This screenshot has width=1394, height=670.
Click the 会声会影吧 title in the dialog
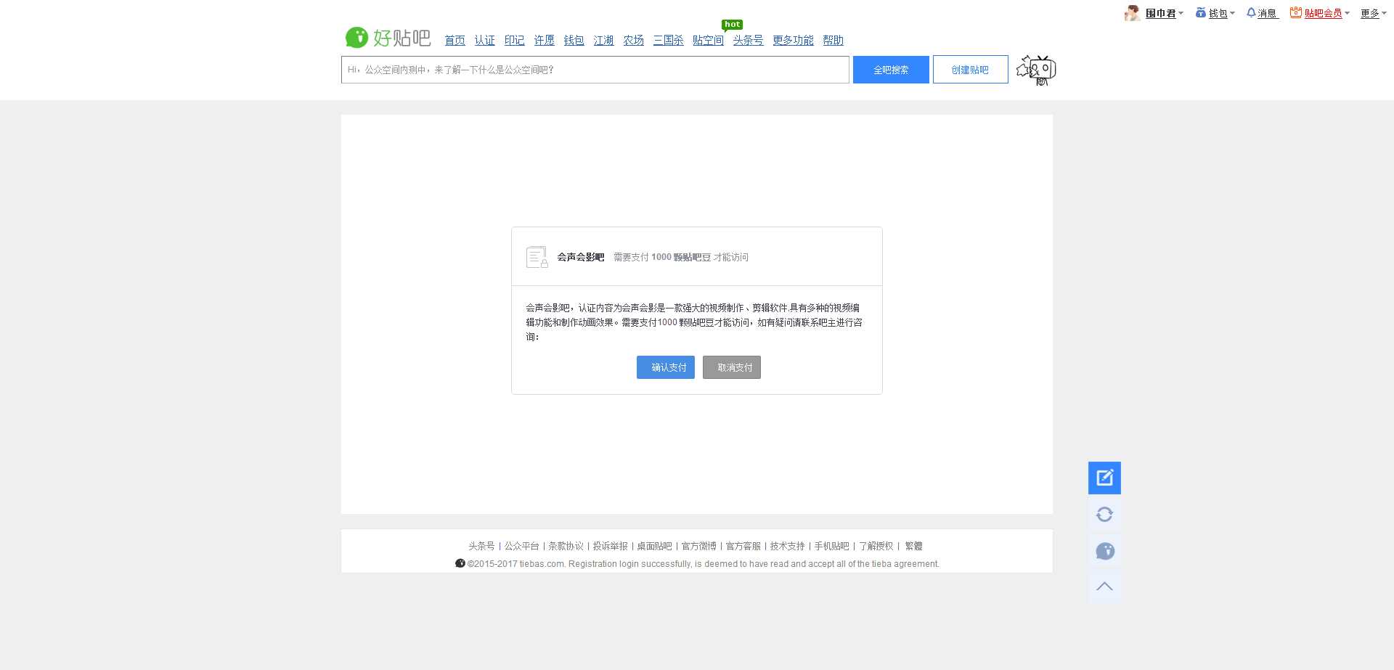click(x=581, y=257)
